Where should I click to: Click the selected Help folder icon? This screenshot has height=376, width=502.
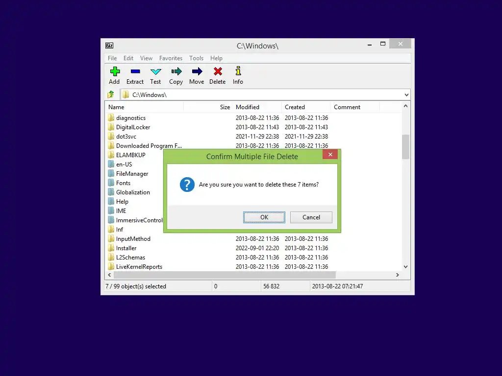[x=111, y=201]
